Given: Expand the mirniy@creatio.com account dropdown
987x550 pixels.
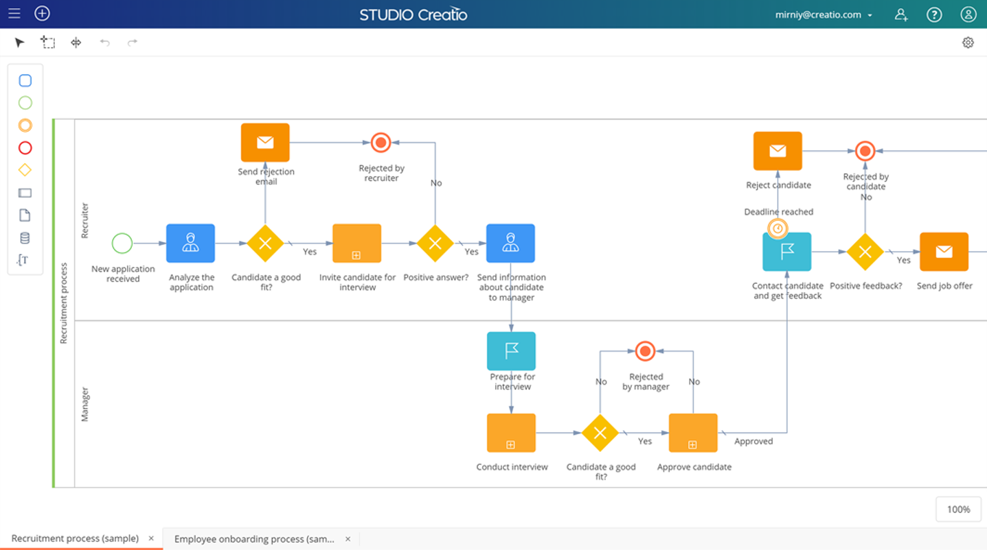Looking at the screenshot, I should tap(871, 14).
